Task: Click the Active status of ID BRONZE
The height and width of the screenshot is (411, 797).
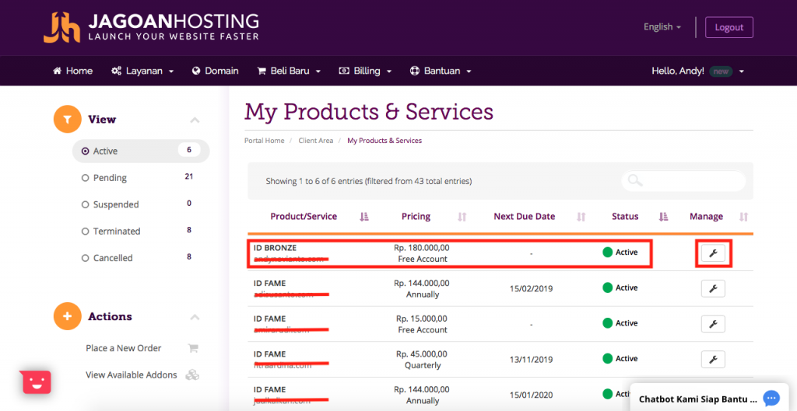Action: (620, 253)
